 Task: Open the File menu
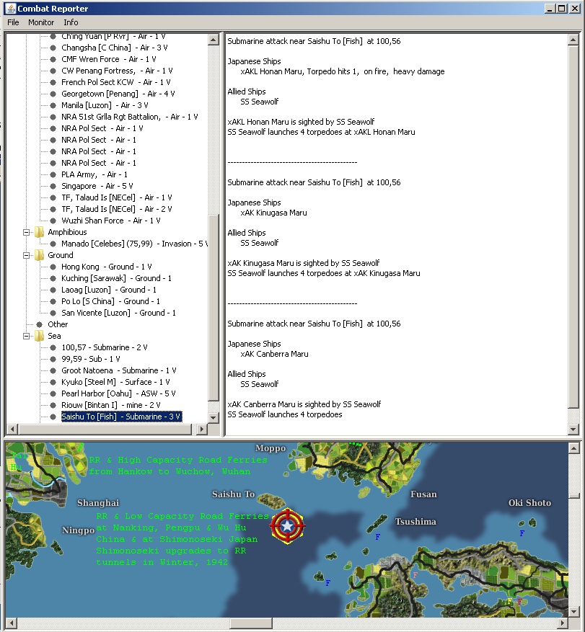[x=13, y=22]
